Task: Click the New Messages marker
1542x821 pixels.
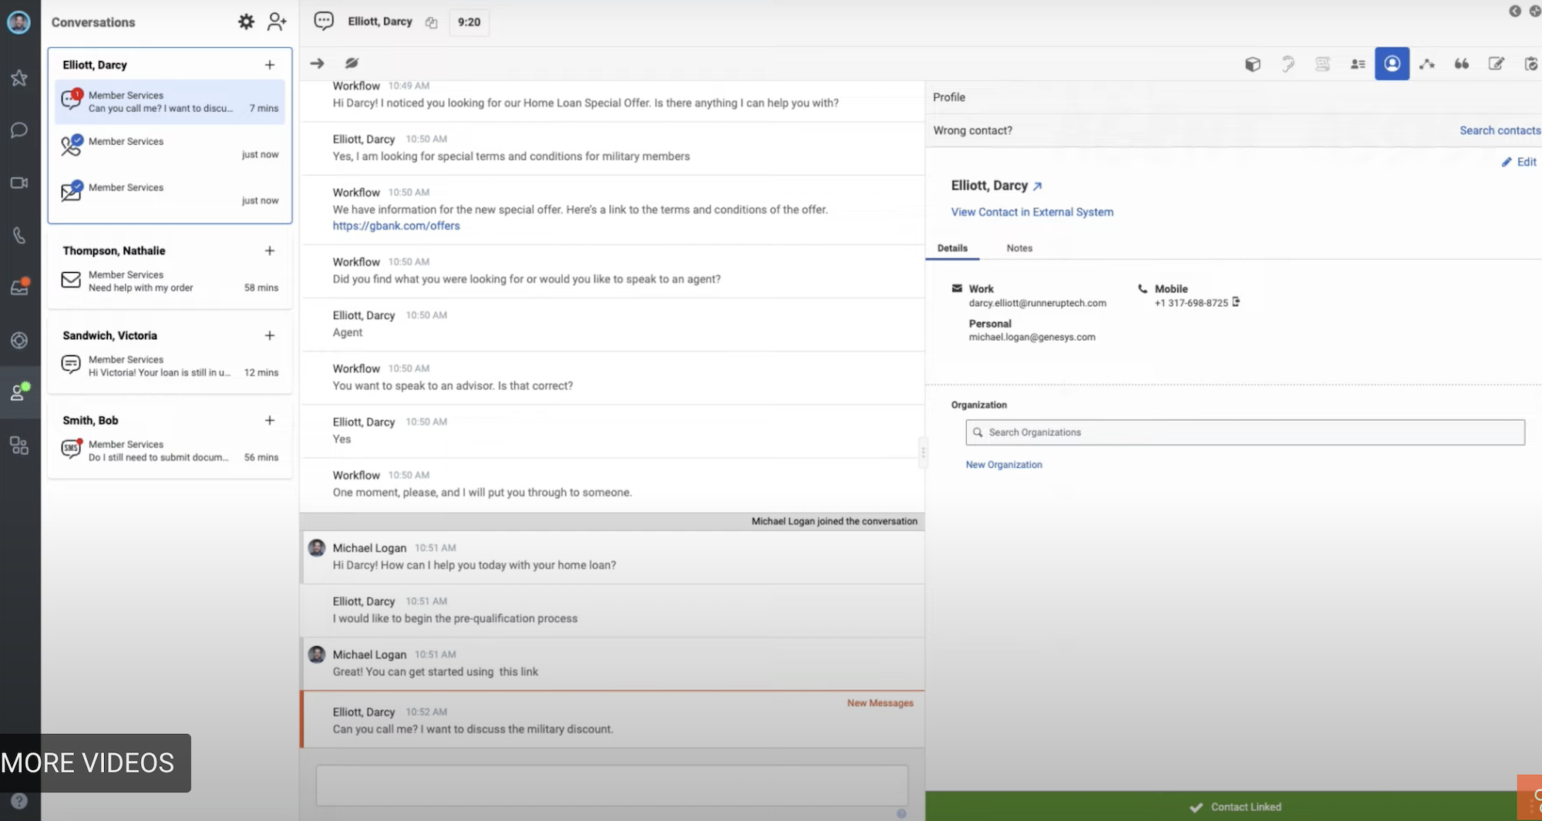Action: tap(880, 703)
